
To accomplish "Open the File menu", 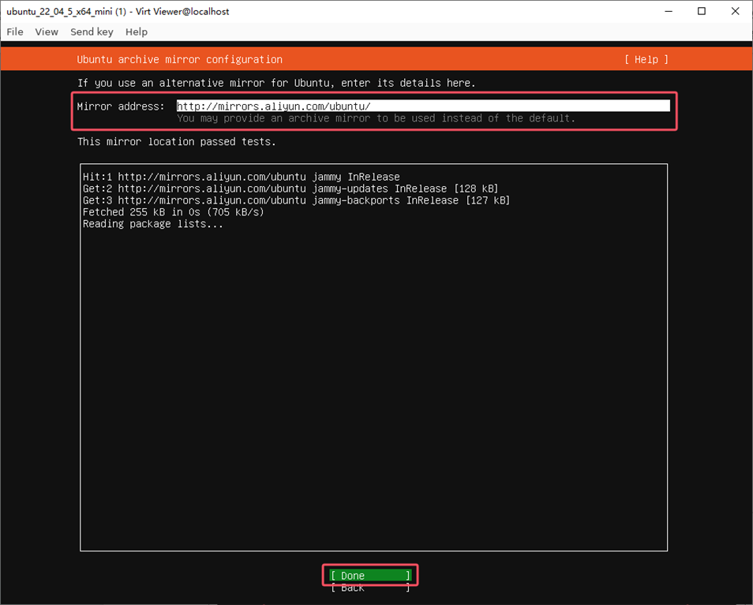I will point(14,32).
